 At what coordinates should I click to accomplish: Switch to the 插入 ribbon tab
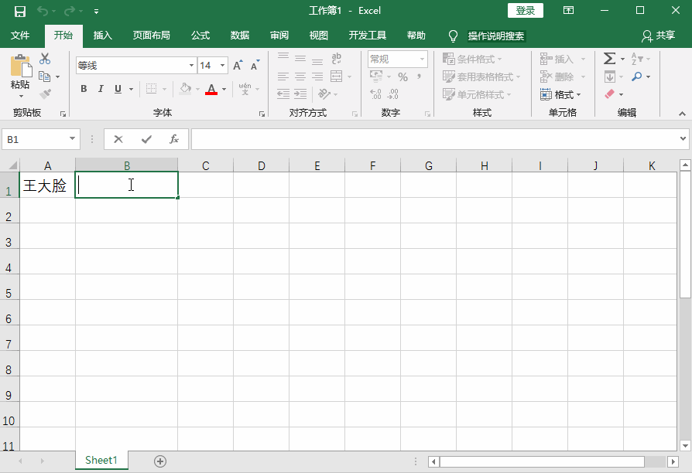104,36
